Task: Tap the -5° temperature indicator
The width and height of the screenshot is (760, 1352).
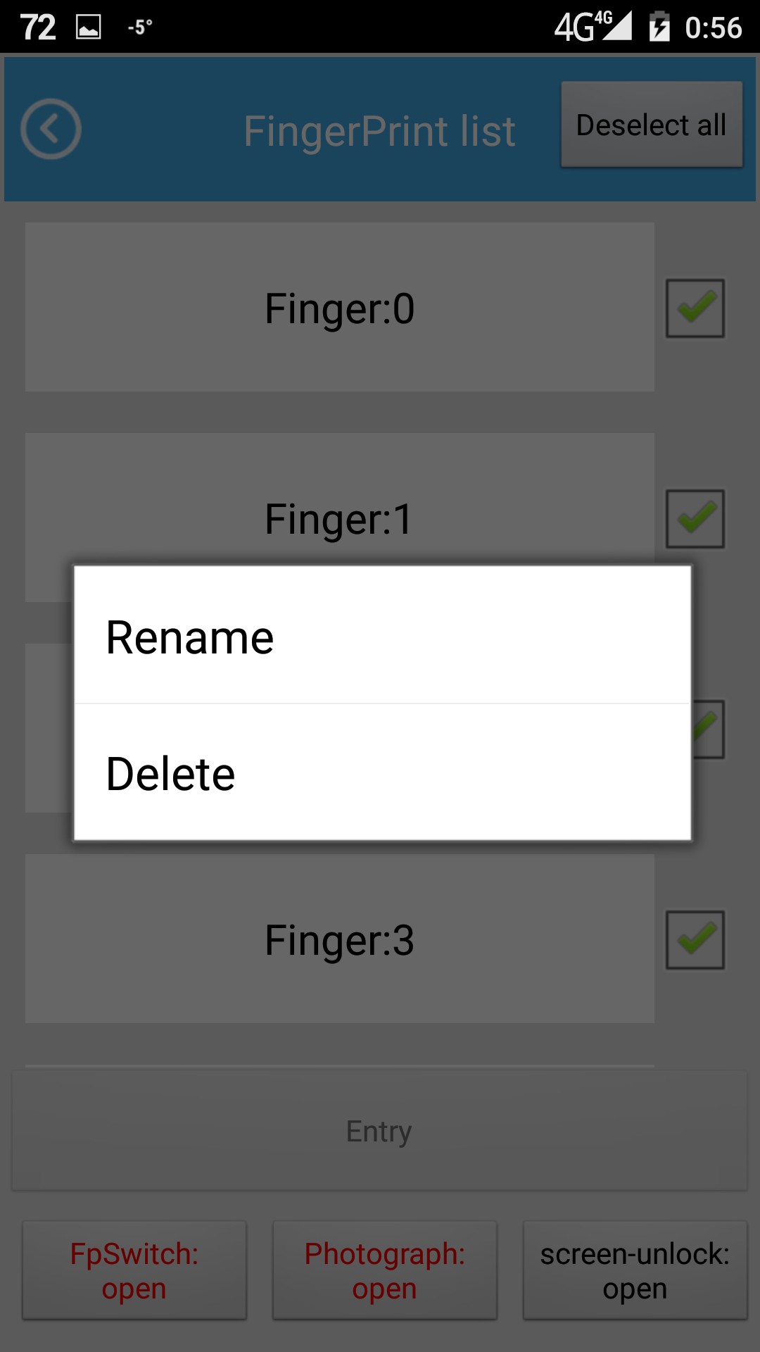Action: (140, 27)
